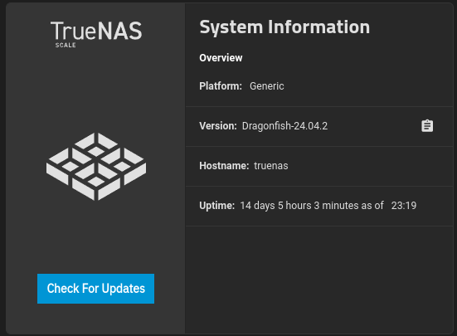Click the System Information heading
The width and height of the screenshot is (457, 336).
coord(284,27)
